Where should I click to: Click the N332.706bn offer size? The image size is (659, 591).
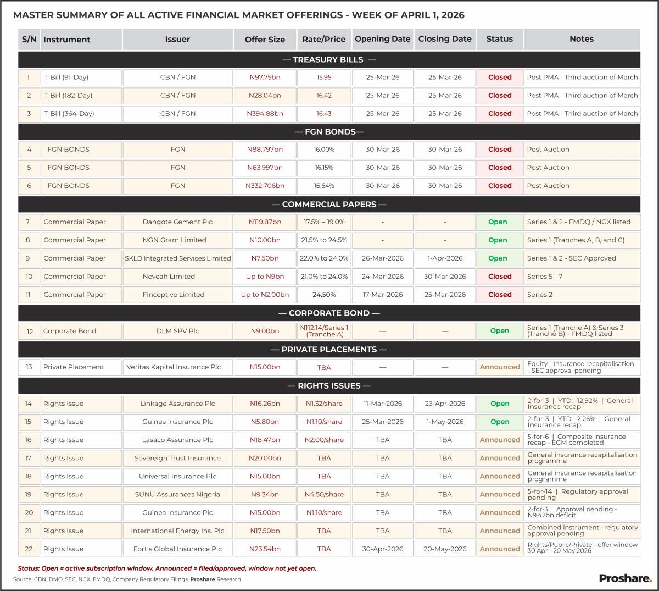pyautogui.click(x=265, y=186)
